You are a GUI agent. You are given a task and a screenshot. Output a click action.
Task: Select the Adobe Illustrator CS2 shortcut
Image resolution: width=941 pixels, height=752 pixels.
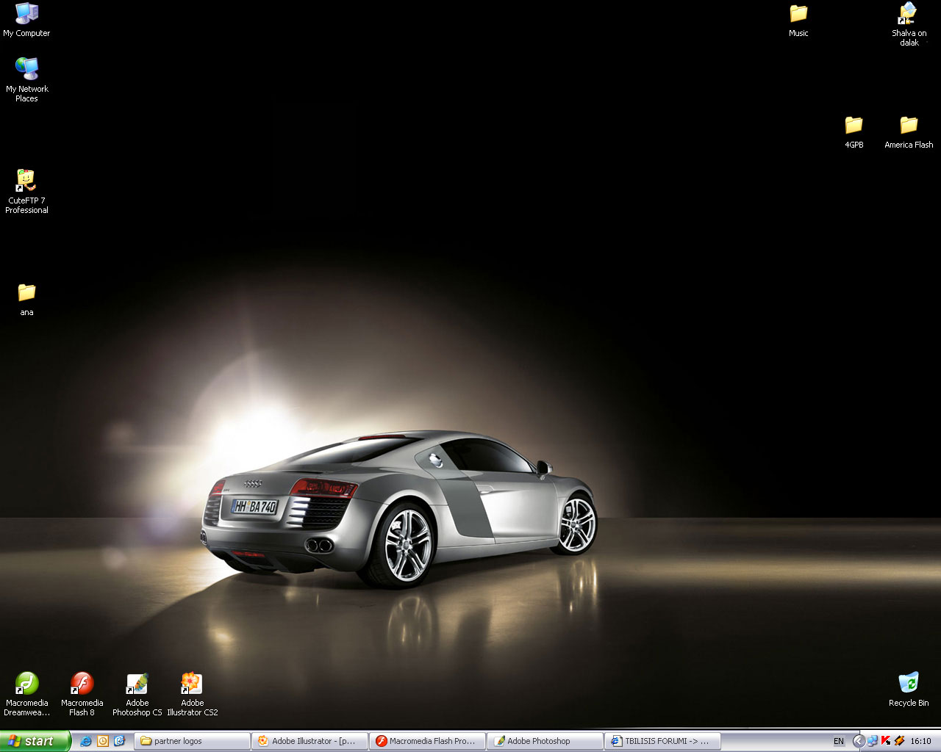[x=192, y=694]
